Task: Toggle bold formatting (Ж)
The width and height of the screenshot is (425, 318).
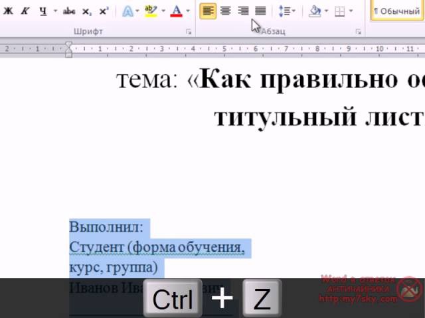Action: [x=8, y=11]
